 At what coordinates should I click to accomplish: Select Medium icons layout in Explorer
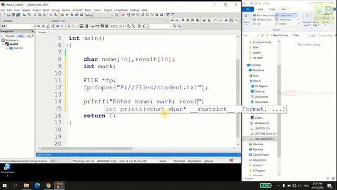coord(262,20)
